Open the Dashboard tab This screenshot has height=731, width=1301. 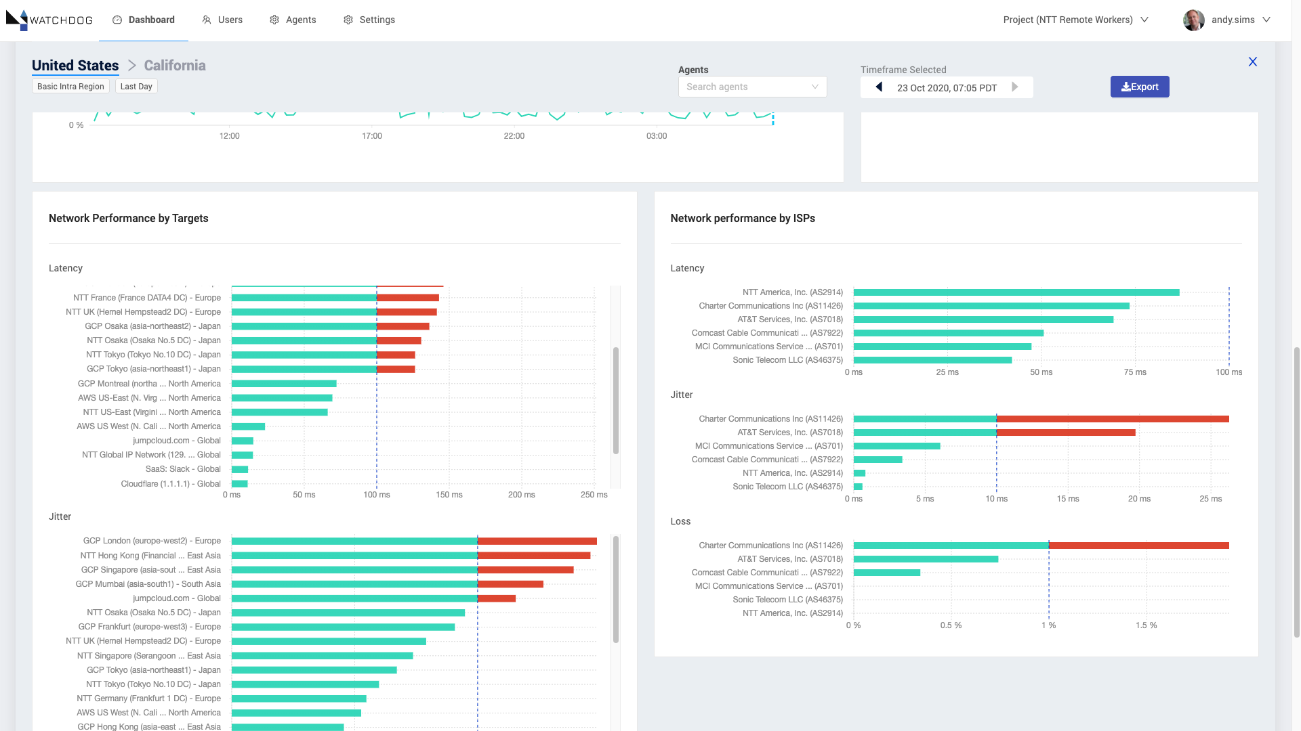coord(144,20)
